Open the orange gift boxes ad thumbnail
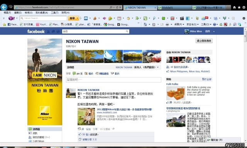Image resolution: width=247 pixels, height=148 pixels. point(176,93)
